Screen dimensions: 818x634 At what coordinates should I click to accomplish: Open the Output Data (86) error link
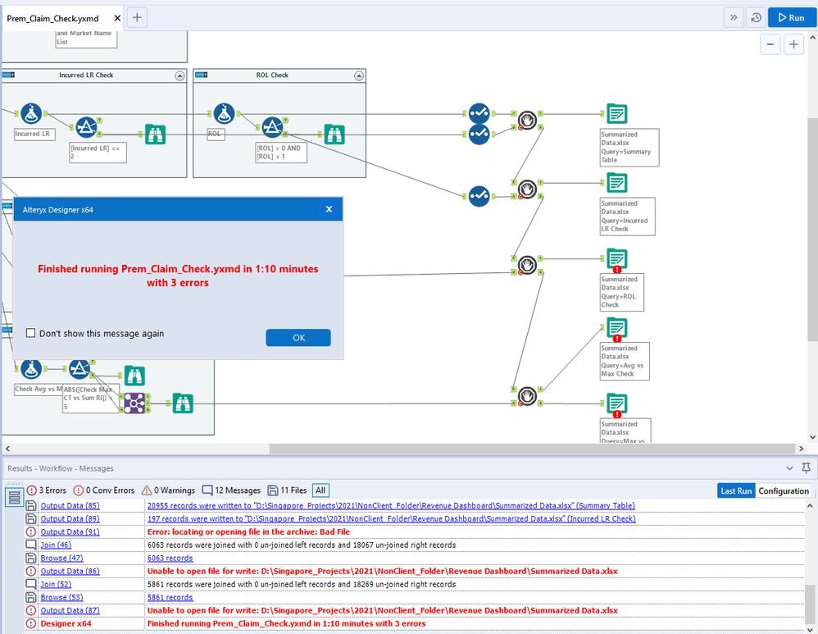[x=70, y=571]
